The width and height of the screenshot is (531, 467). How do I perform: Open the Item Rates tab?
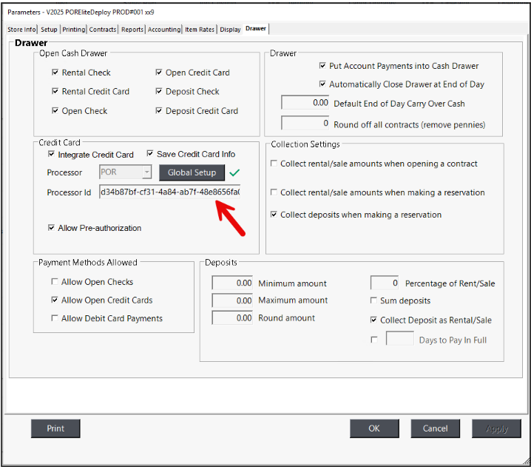click(200, 30)
